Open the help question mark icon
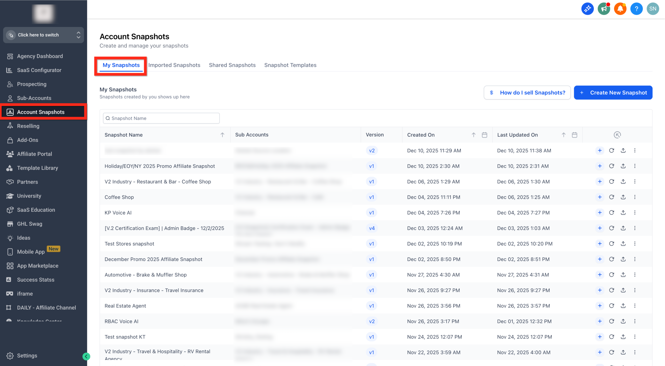The height and width of the screenshot is (366, 665). coord(637,9)
